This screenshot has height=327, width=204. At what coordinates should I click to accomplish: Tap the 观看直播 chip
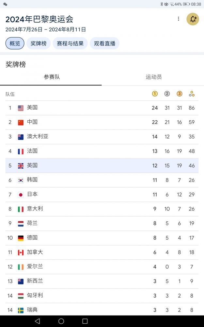pos(104,43)
